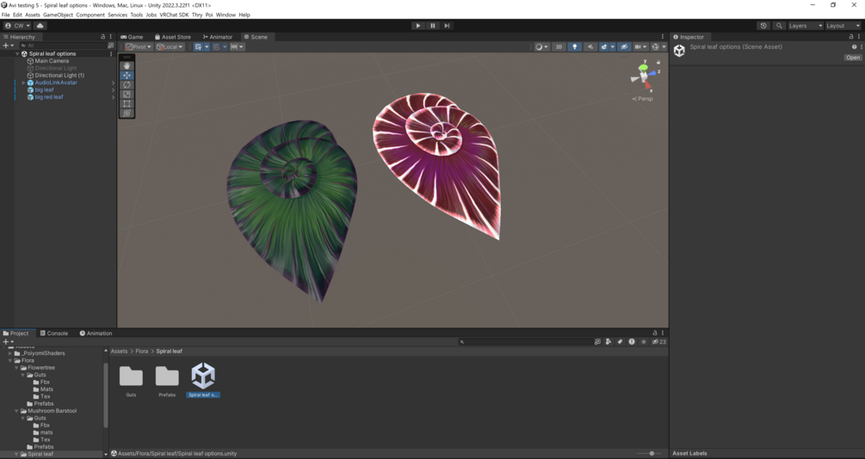This screenshot has height=459, width=865.
Task: Select the Move tool in Scene
Action: (x=127, y=75)
